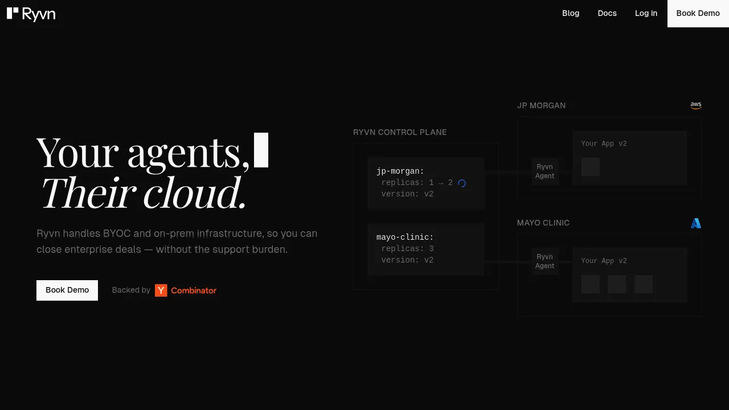Click 'Your App v2' in the JP Morgan panel

[604, 143]
